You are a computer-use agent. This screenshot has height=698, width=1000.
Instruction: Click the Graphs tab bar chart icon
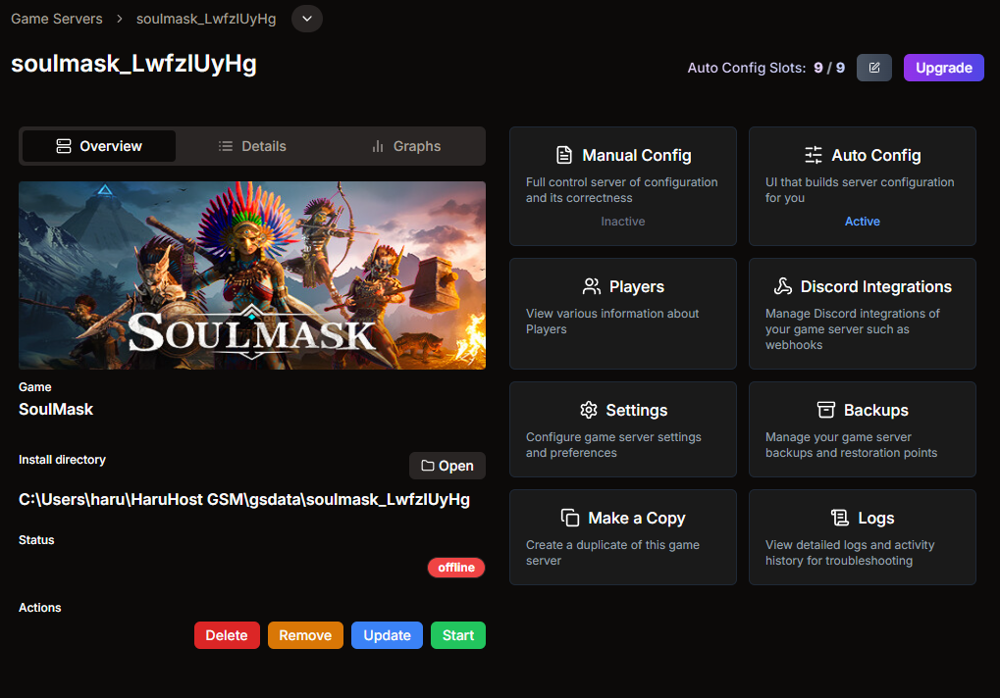click(378, 146)
